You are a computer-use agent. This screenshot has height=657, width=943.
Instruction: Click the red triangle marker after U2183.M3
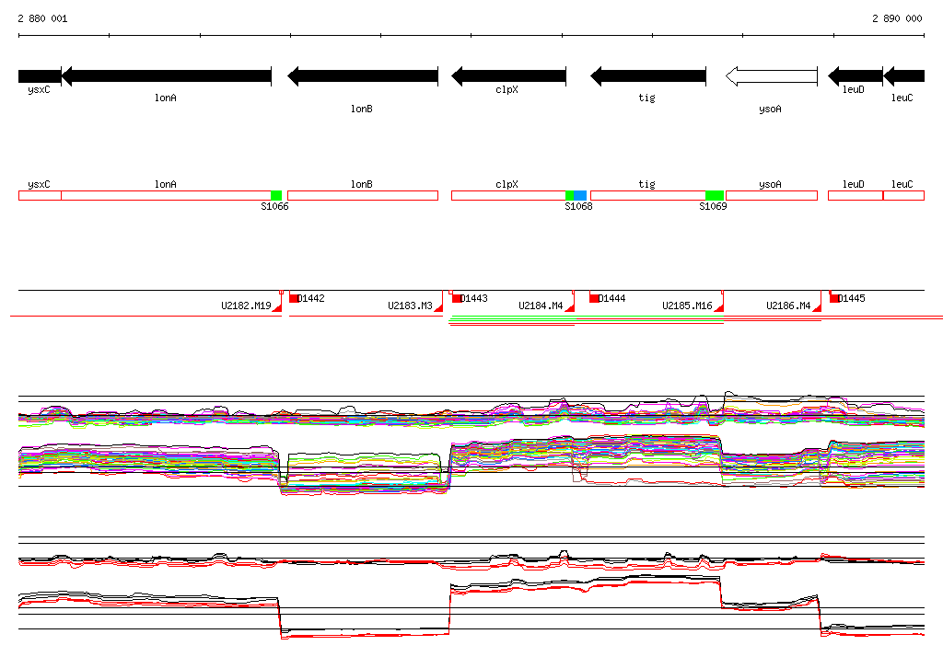439,307
